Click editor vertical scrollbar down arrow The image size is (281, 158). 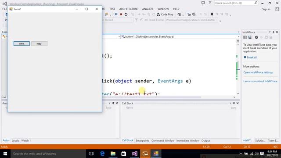coord(238,93)
